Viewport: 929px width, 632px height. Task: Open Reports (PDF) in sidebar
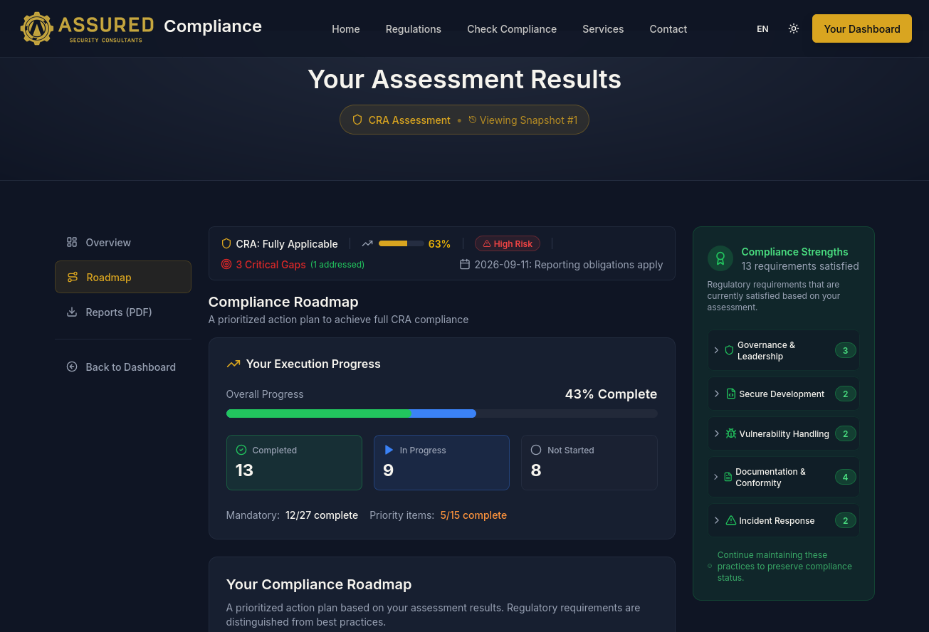(x=123, y=312)
